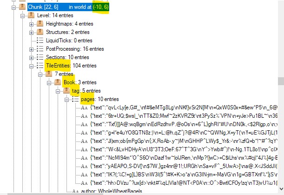Image resolution: width=284 pixels, height=195 pixels.
Task: Select page text starting IK?(;%C
Action: [184, 175]
